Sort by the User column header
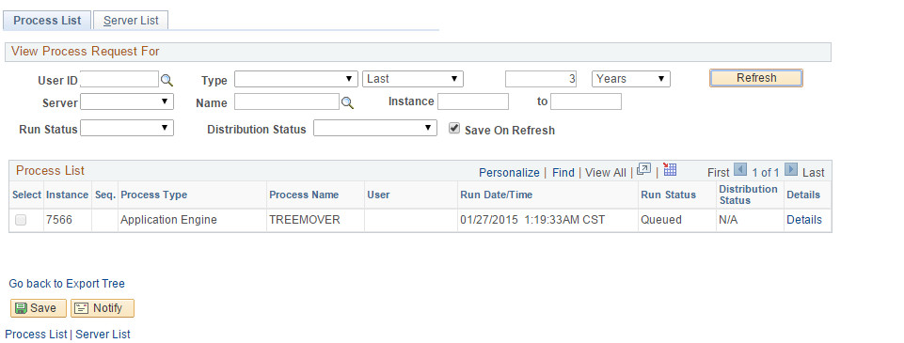 (378, 195)
